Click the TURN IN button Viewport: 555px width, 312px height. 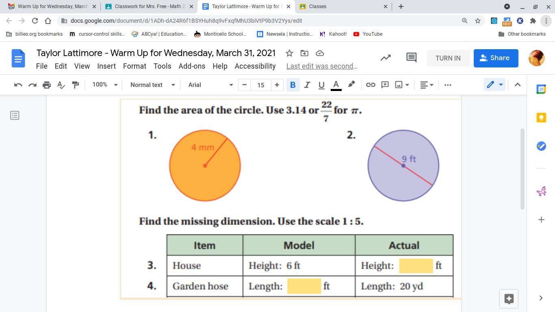click(448, 58)
